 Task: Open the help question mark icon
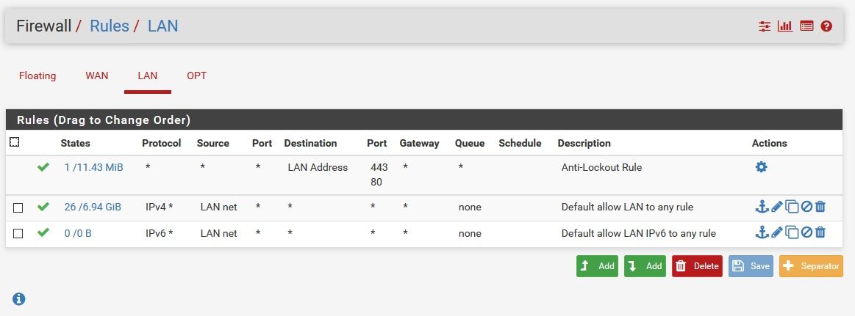[826, 26]
